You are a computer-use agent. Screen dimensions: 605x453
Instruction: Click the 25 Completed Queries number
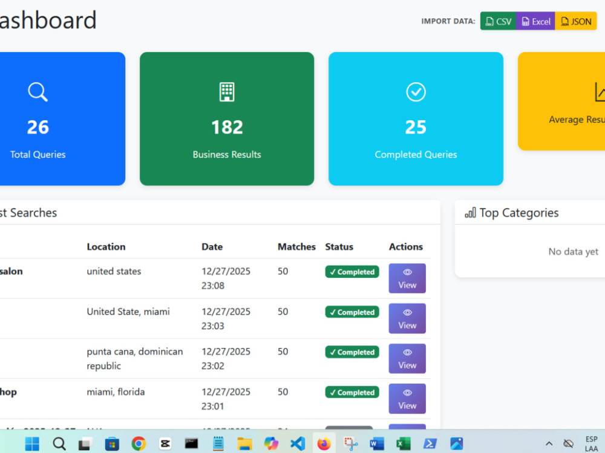[x=416, y=127]
